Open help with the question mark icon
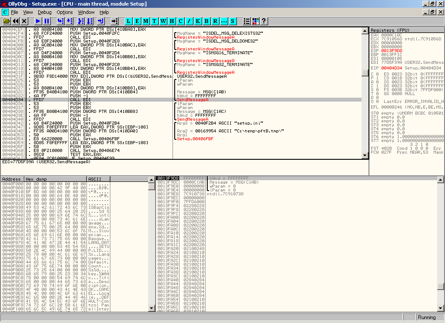This screenshot has height=323, width=445. (x=264, y=21)
